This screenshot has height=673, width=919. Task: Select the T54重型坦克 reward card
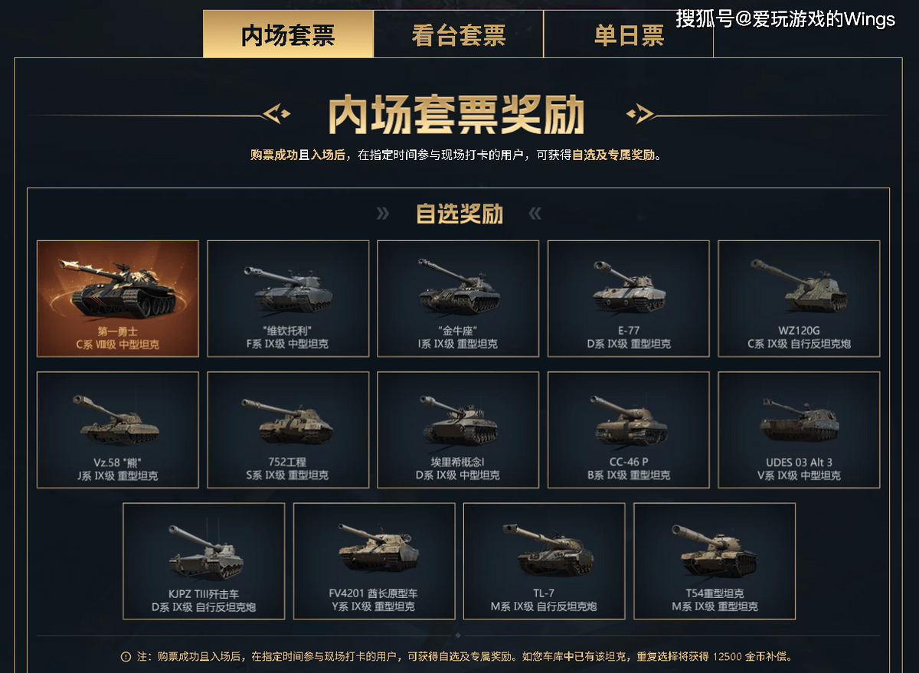(715, 561)
